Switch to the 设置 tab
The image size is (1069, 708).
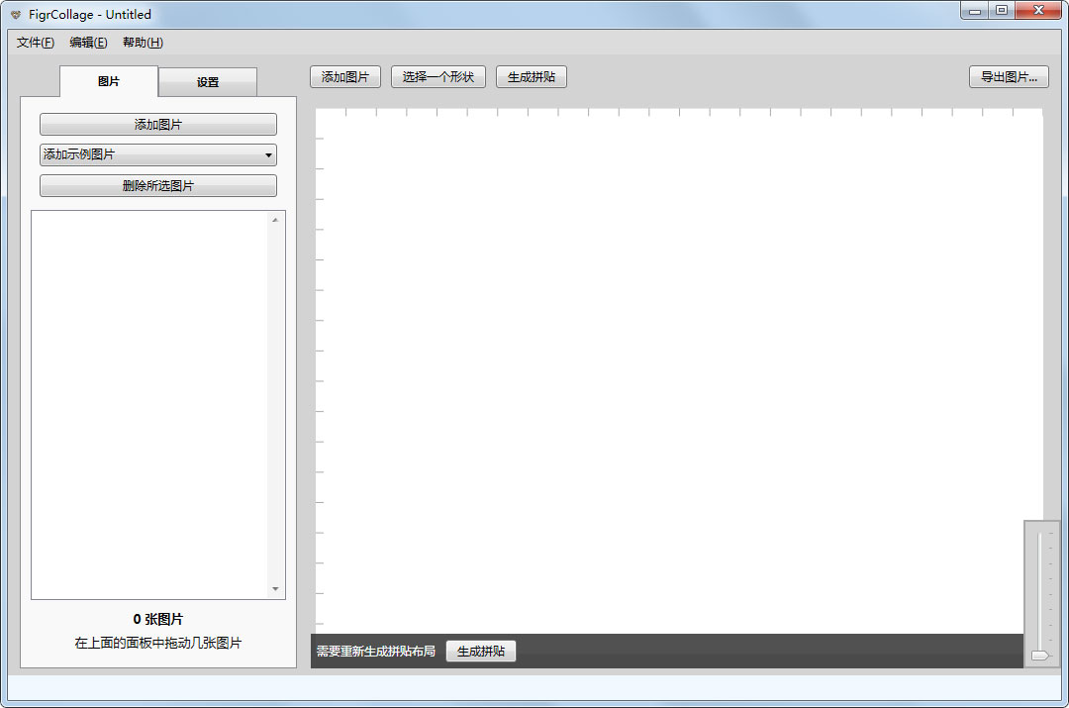(208, 82)
